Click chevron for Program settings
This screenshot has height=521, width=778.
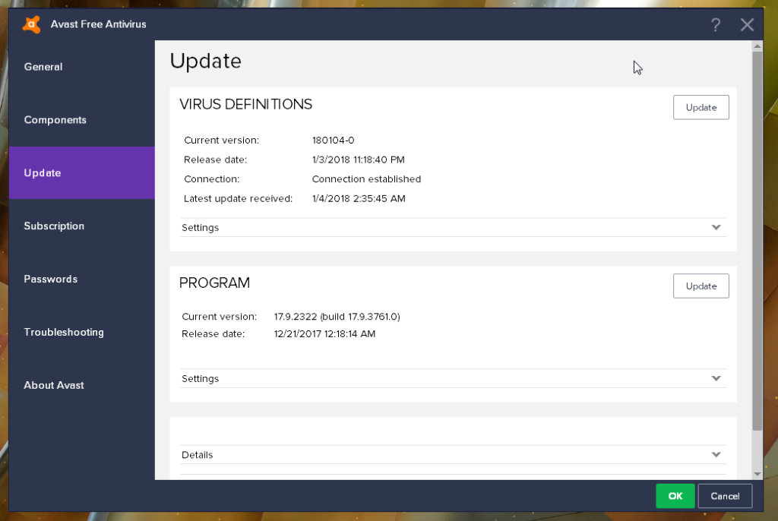pos(716,378)
